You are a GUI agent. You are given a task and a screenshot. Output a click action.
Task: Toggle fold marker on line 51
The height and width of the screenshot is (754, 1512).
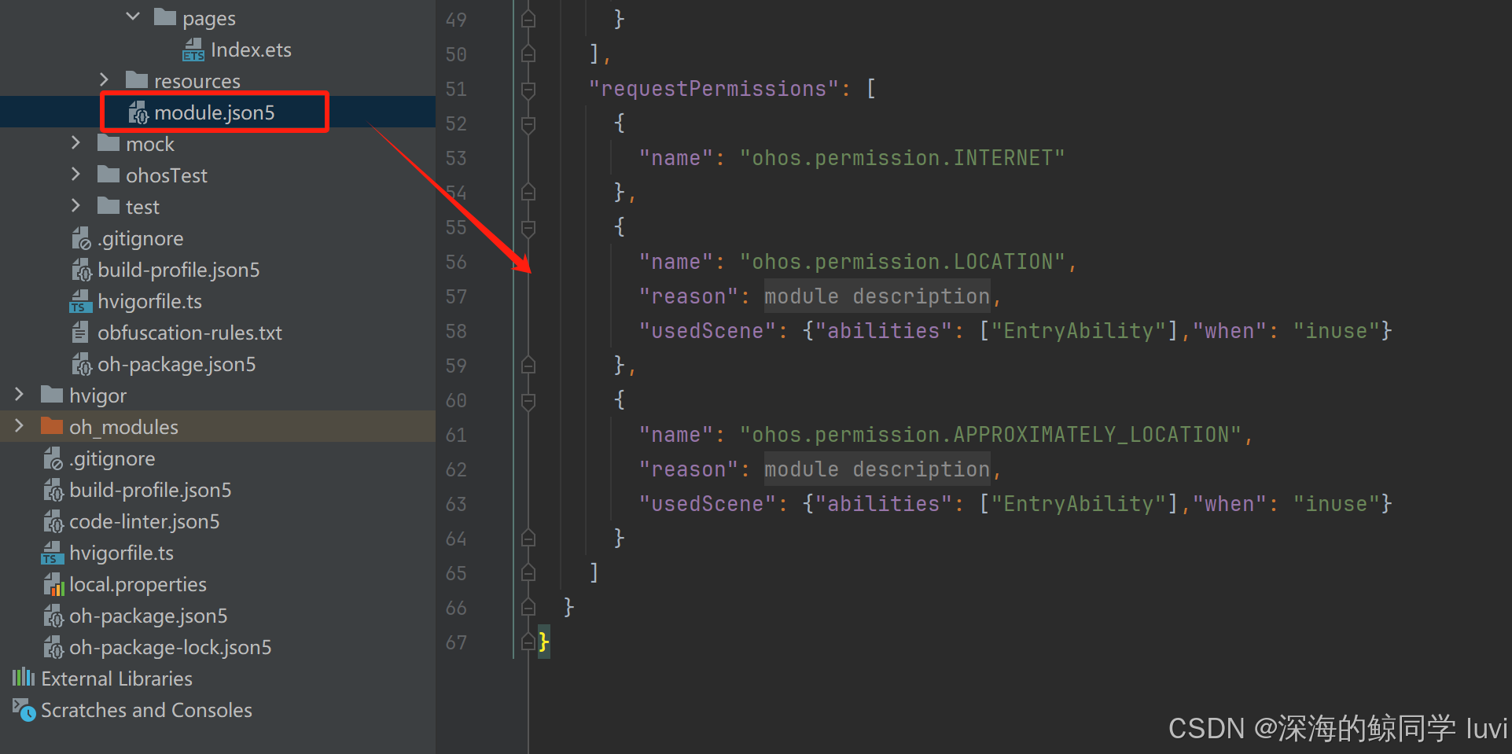[528, 90]
